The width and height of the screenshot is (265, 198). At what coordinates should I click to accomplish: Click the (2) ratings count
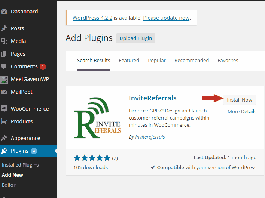click(115, 158)
